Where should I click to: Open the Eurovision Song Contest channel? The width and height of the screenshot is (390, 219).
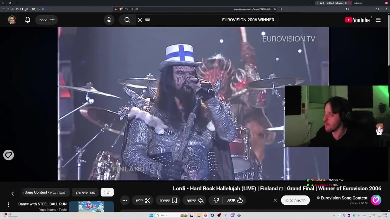(344, 198)
